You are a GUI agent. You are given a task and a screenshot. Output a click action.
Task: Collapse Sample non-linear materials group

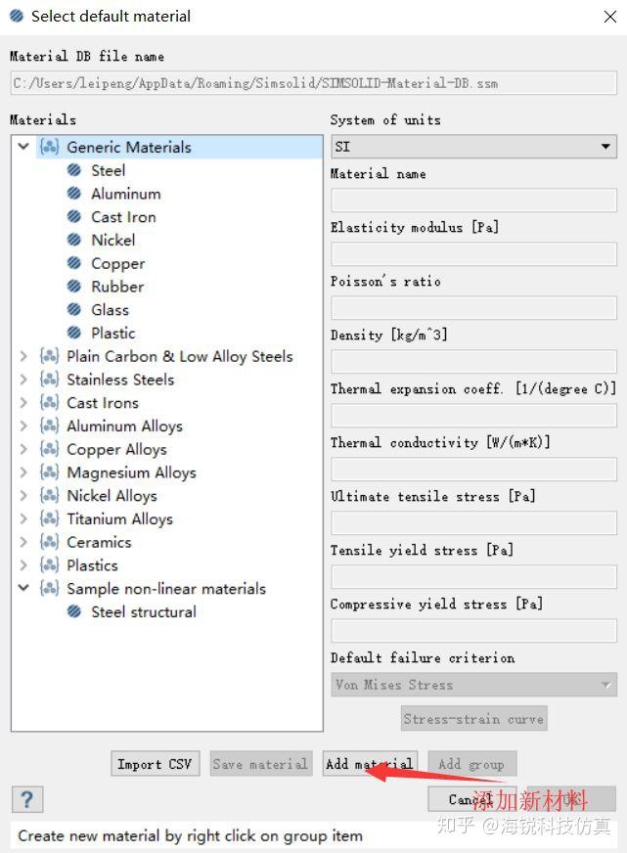pyautogui.click(x=23, y=589)
